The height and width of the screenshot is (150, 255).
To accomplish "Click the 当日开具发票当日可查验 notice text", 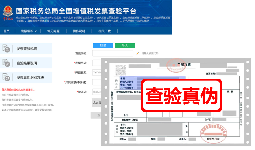I will pyautogui.click(x=15, y=95).
